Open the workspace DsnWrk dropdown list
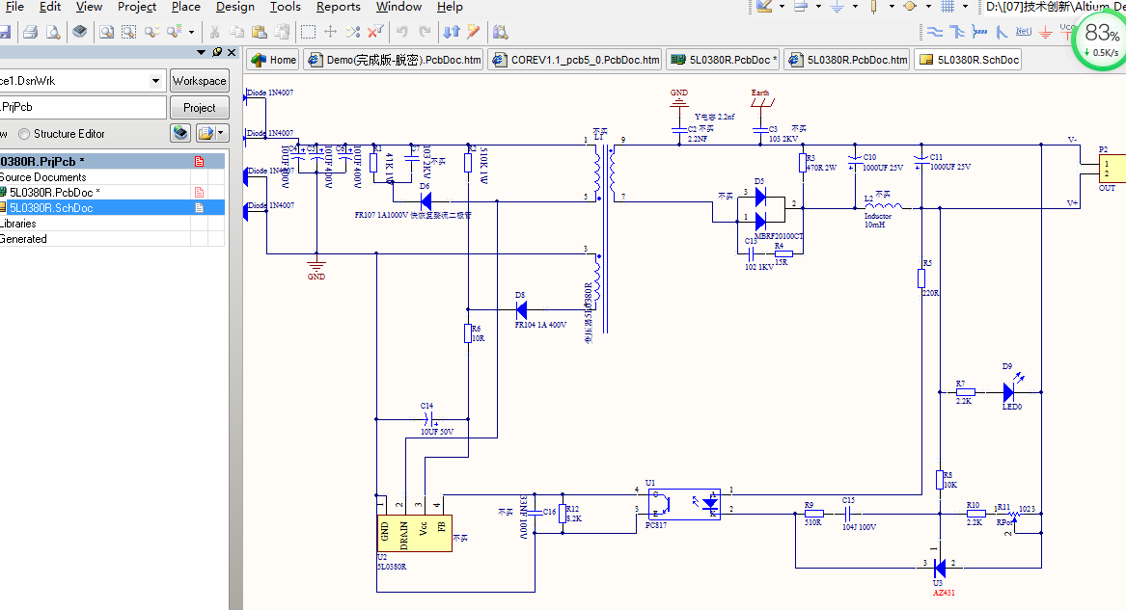This screenshot has width=1126, height=610. pyautogui.click(x=155, y=81)
